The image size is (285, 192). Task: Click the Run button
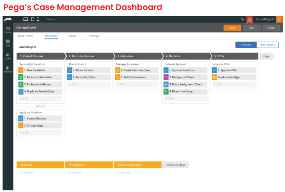252,28
